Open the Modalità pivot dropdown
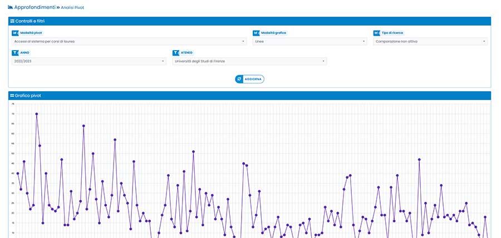The width and height of the screenshot is (501, 238). [x=128, y=41]
